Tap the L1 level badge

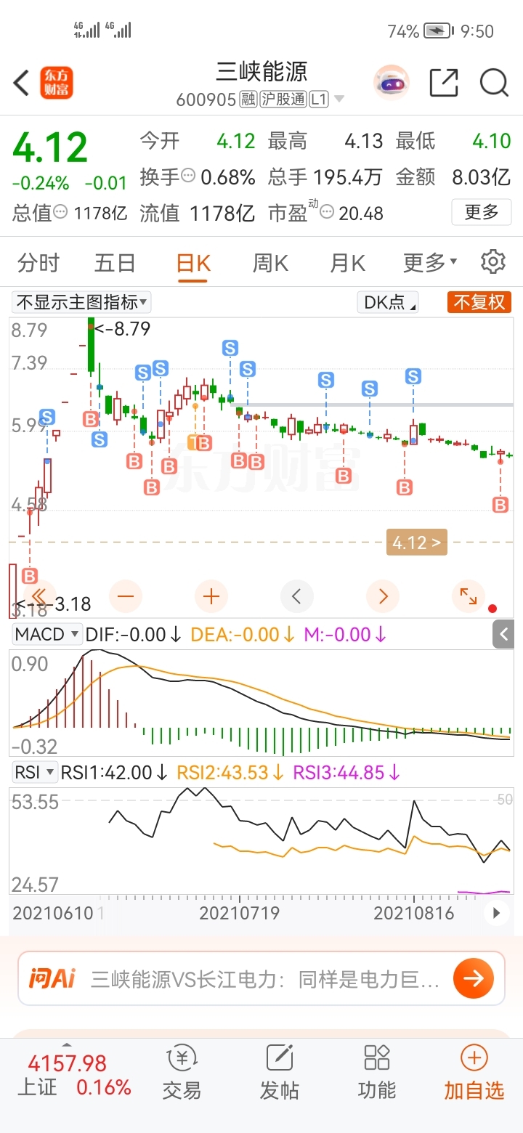[319, 100]
